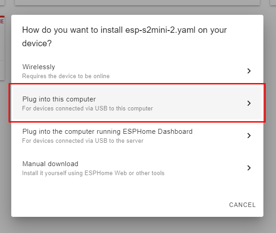
Task: Choose the Wirelessly install option
Action: coord(39,67)
